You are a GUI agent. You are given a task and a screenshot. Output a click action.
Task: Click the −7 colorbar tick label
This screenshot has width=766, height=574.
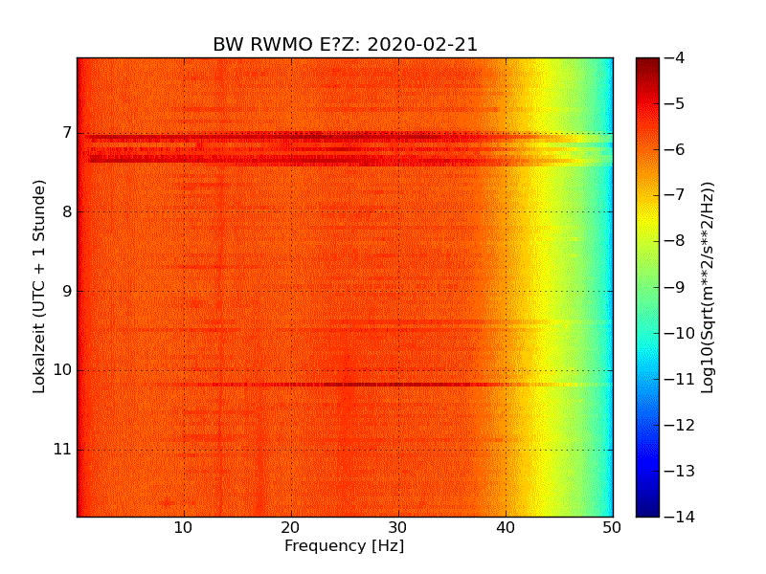click(x=675, y=195)
